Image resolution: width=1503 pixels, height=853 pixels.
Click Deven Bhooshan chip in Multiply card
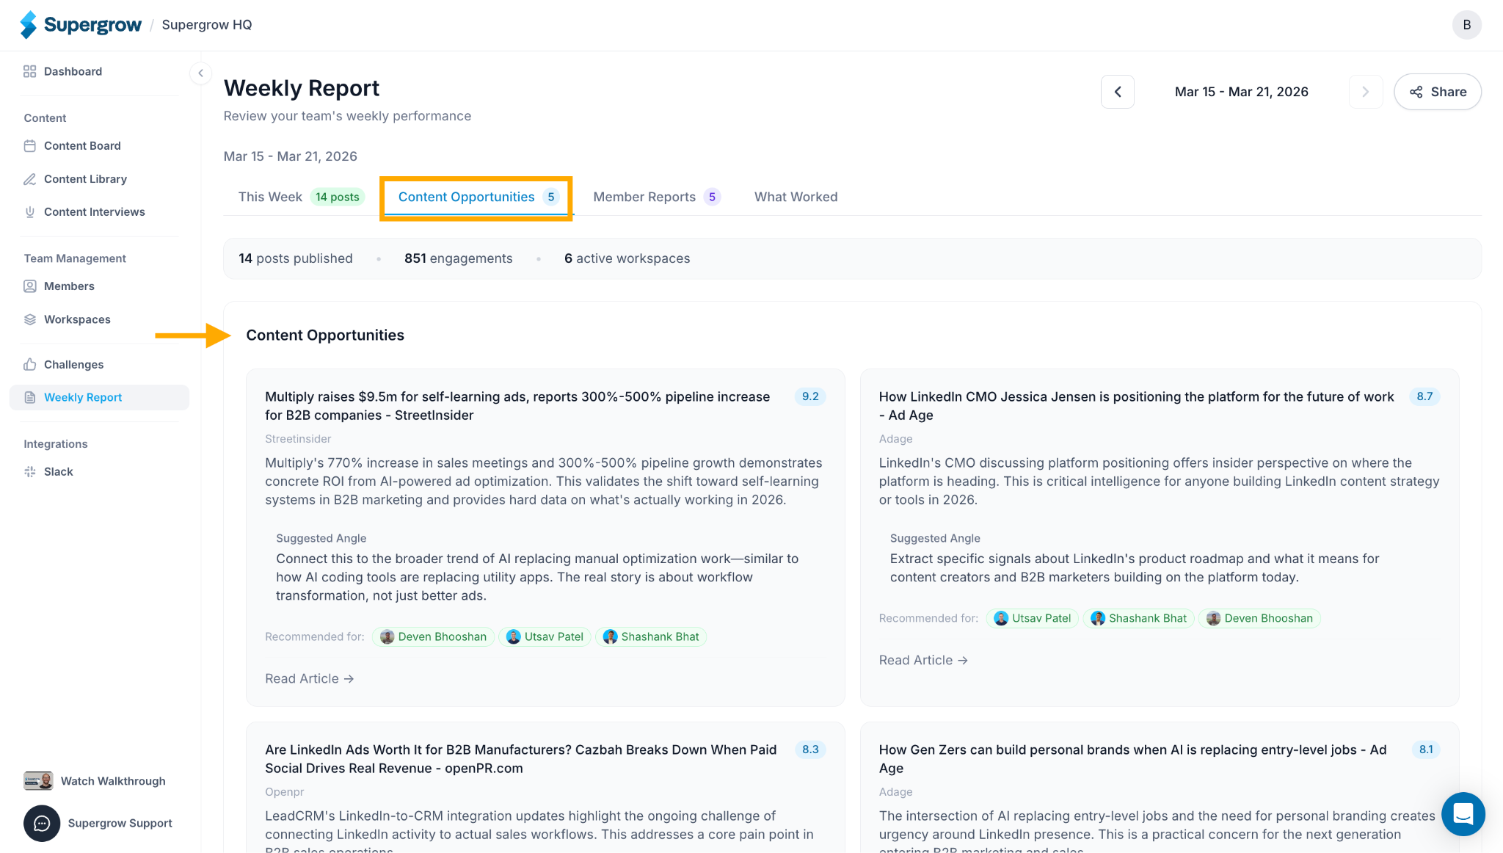(x=433, y=636)
